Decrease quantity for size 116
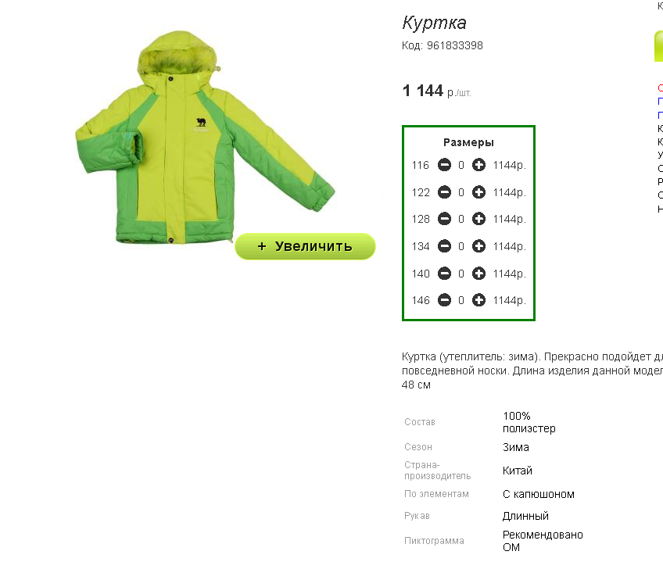The image size is (663, 562). [x=444, y=165]
